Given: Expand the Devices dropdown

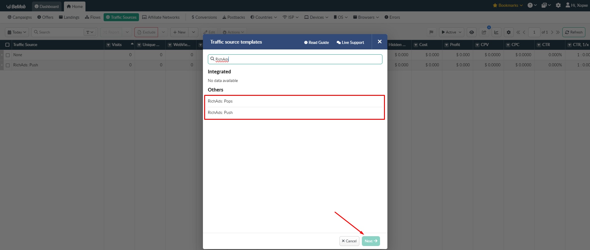Looking at the screenshot, I should 316,17.
